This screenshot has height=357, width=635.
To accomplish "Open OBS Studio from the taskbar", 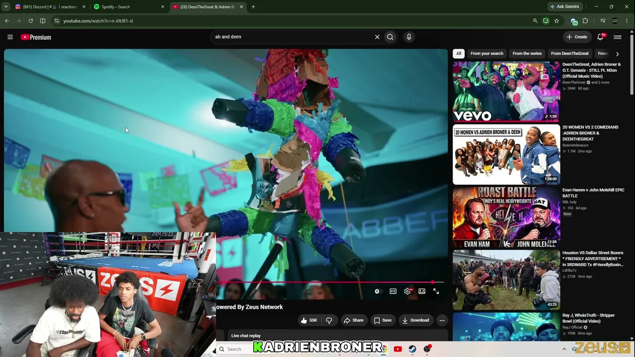I will click(x=427, y=349).
